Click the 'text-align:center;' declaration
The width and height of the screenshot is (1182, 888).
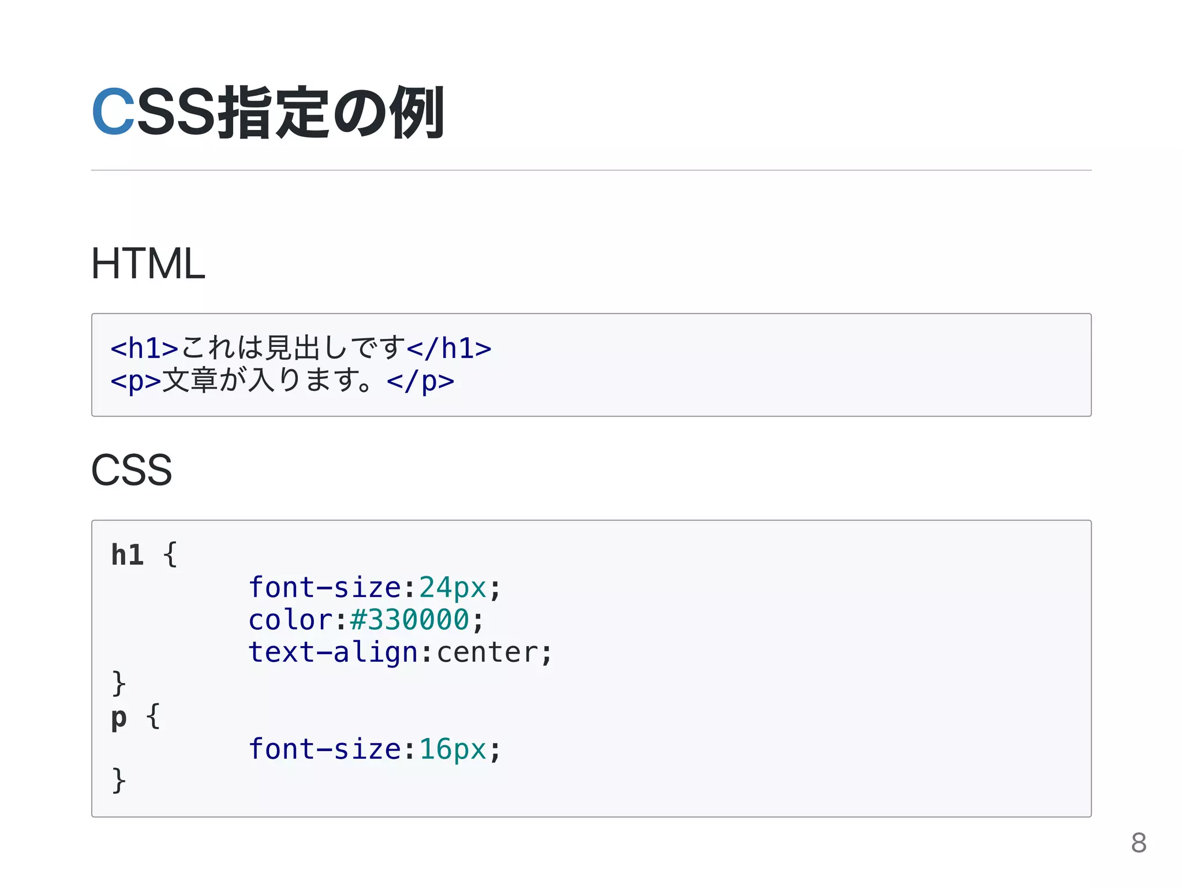click(401, 652)
